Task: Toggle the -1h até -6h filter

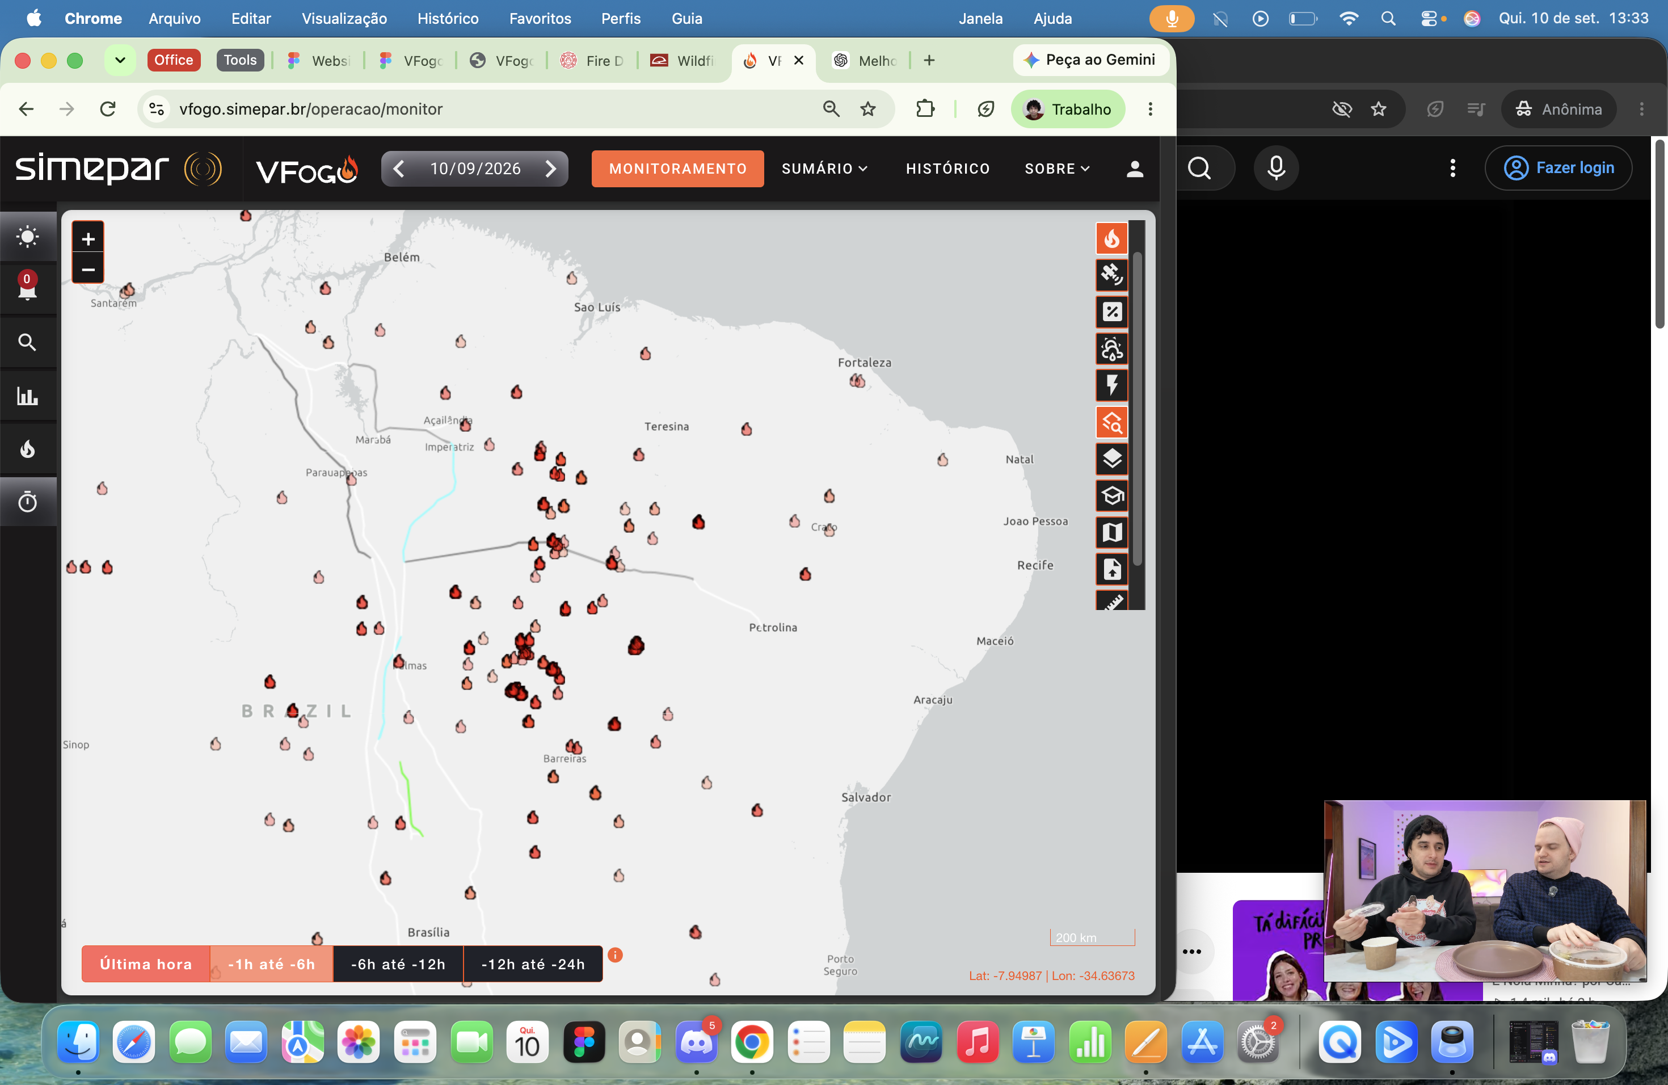Action: click(x=271, y=964)
